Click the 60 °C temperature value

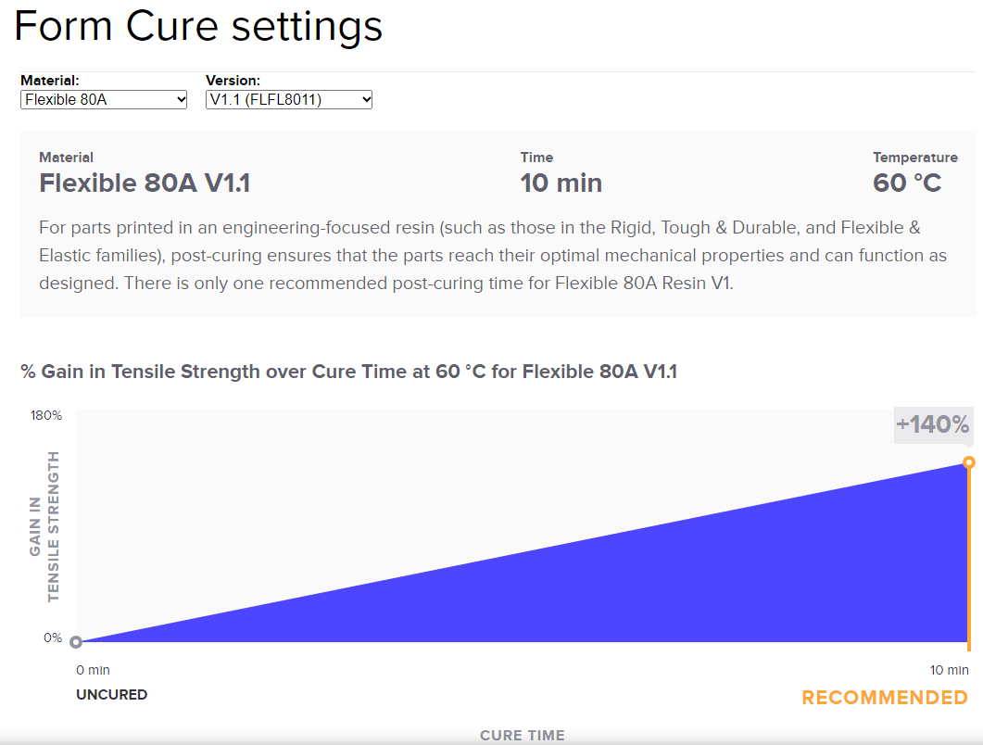(907, 183)
